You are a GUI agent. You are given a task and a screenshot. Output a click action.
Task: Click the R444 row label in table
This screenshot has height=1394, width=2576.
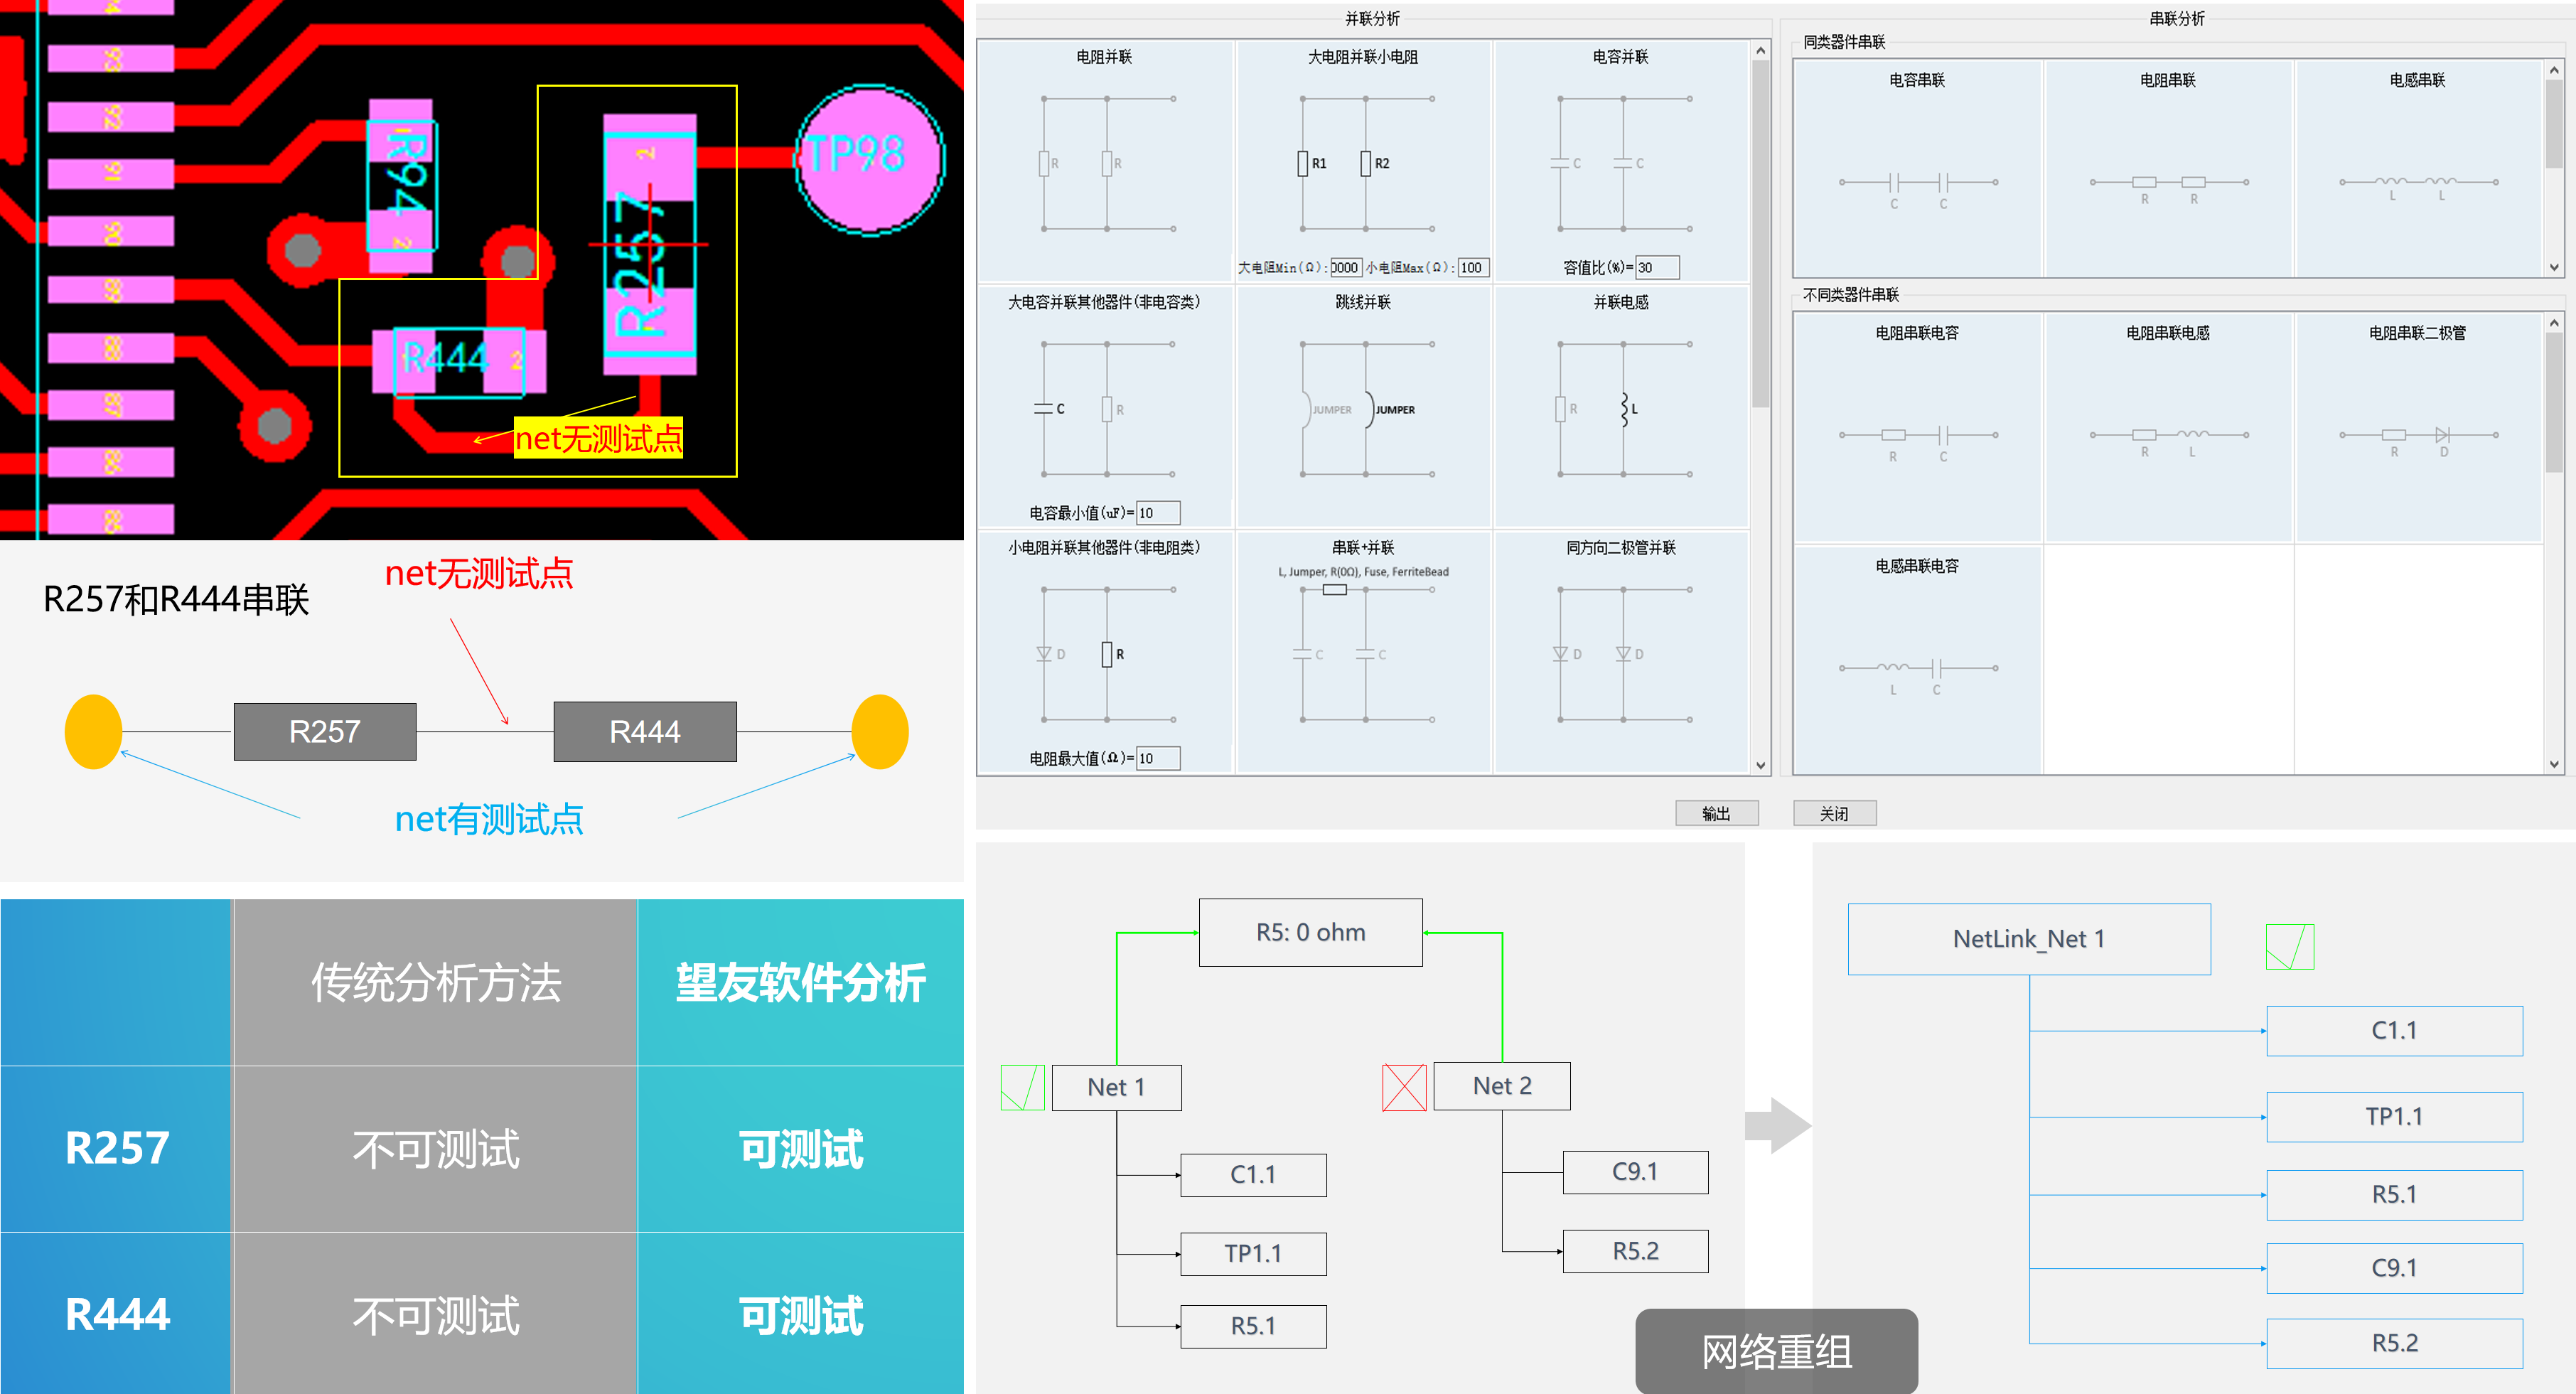point(117,1314)
